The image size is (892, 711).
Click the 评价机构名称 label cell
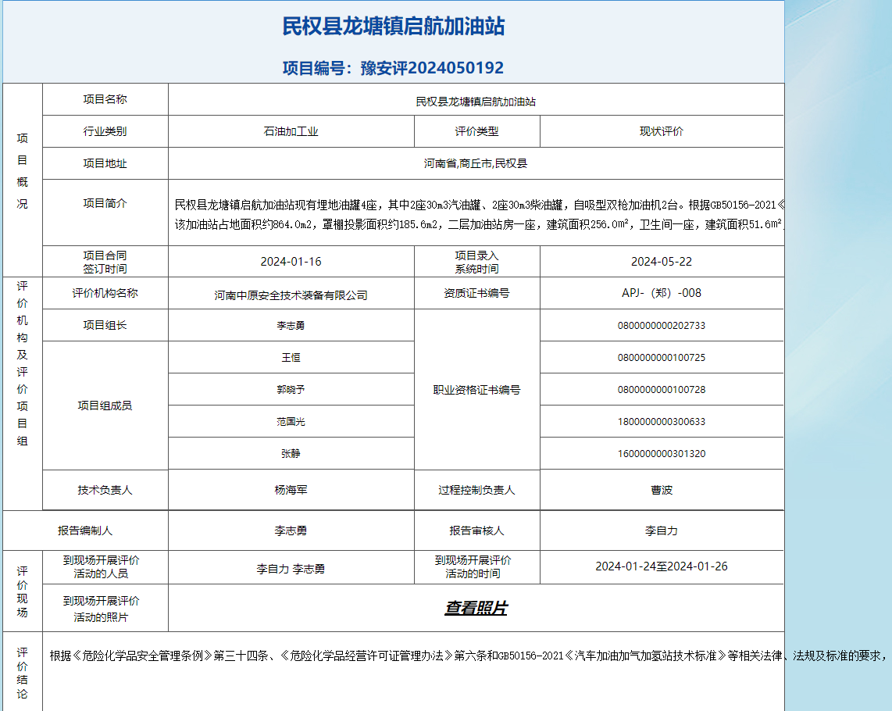pos(105,293)
